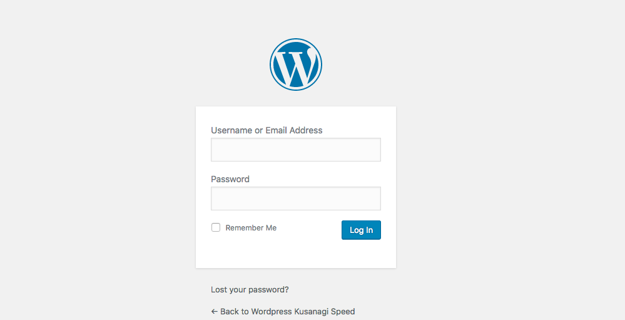The image size is (625, 320).
Task: Select the empty box beside Remember Me
Action: point(216,227)
